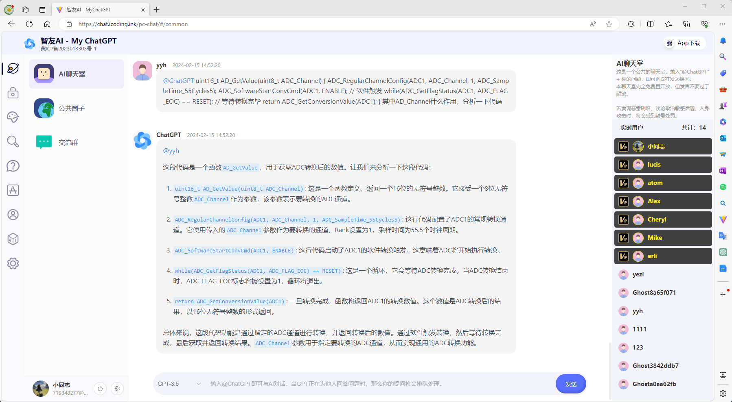732x402 pixels.
Task: Click the chat area vertical scrollbar
Action: pyautogui.click(x=610, y=371)
